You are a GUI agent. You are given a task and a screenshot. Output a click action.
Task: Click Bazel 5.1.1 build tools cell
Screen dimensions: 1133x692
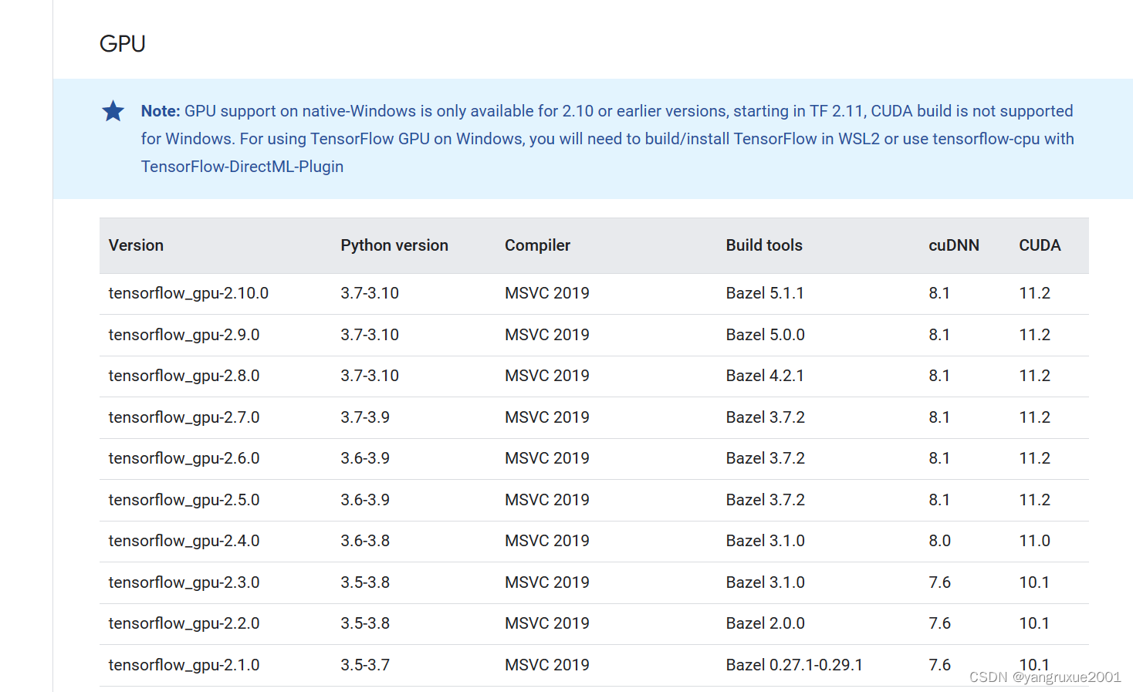(765, 293)
